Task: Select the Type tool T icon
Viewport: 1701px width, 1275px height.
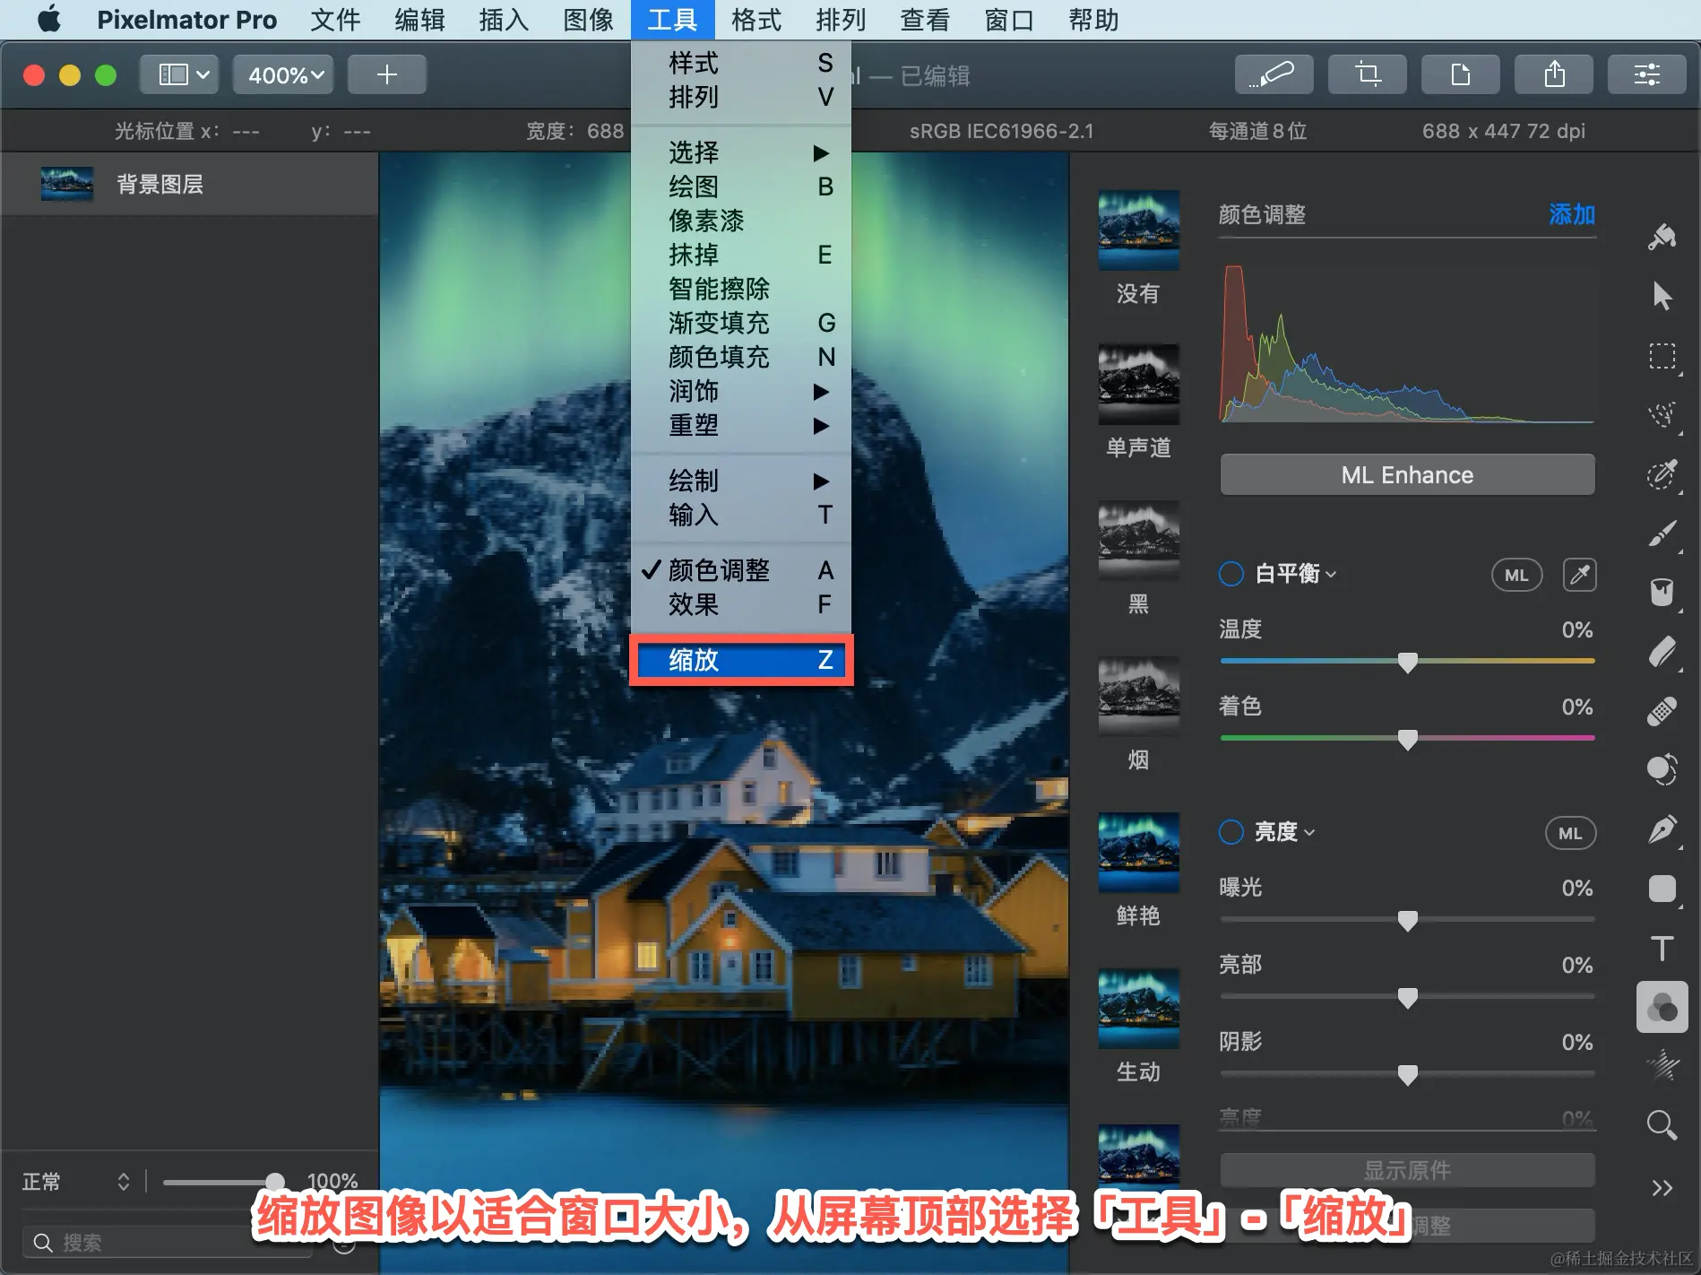Action: [1662, 948]
